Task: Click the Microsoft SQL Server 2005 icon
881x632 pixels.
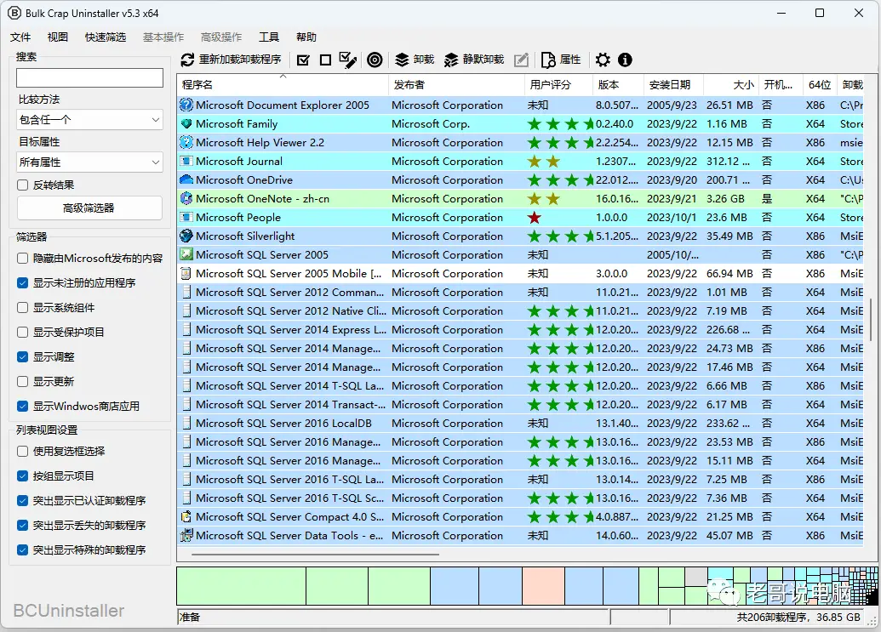Action: coord(186,255)
